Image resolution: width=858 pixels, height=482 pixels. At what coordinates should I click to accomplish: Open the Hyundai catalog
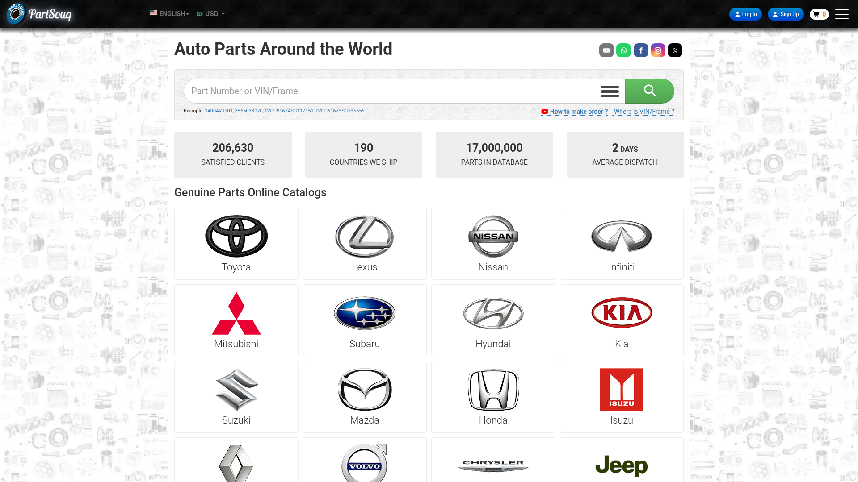coord(493,320)
